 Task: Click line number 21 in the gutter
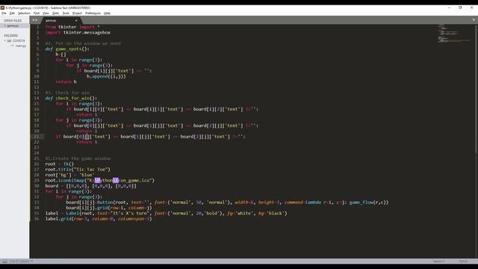point(37,137)
